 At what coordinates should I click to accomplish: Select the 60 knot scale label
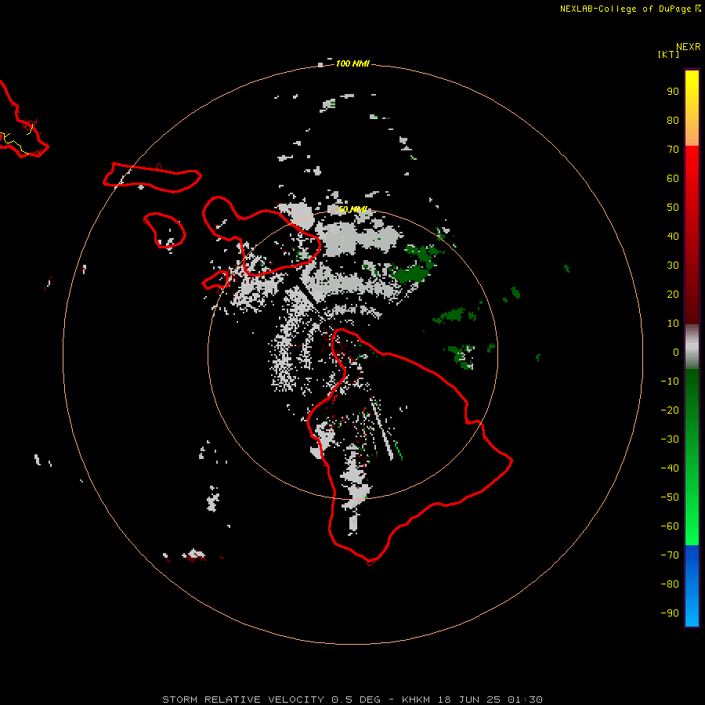(x=673, y=179)
